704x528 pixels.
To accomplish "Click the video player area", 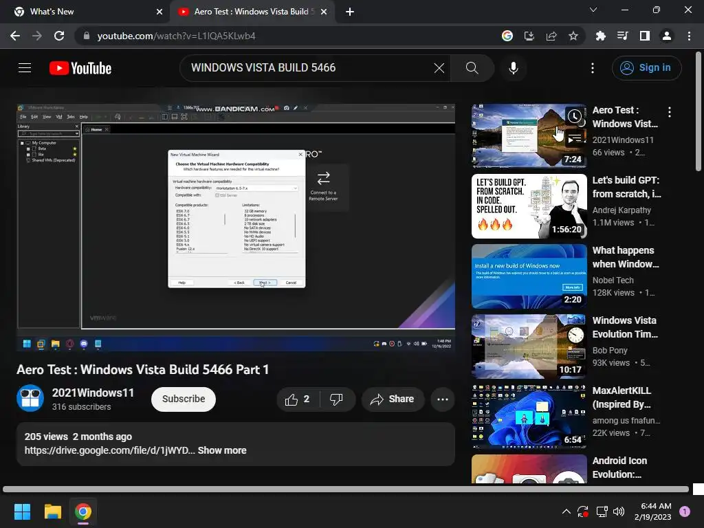I will tap(236, 227).
